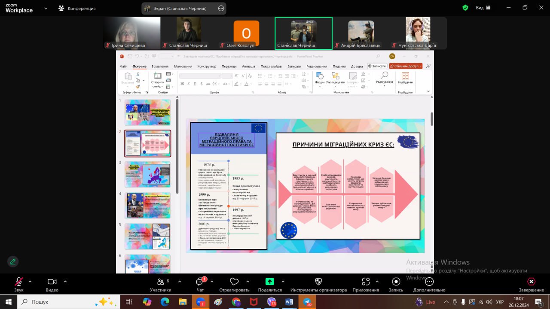The image size is (550, 309).
Task: Switch to the Анімація tab
Action: (x=248, y=67)
